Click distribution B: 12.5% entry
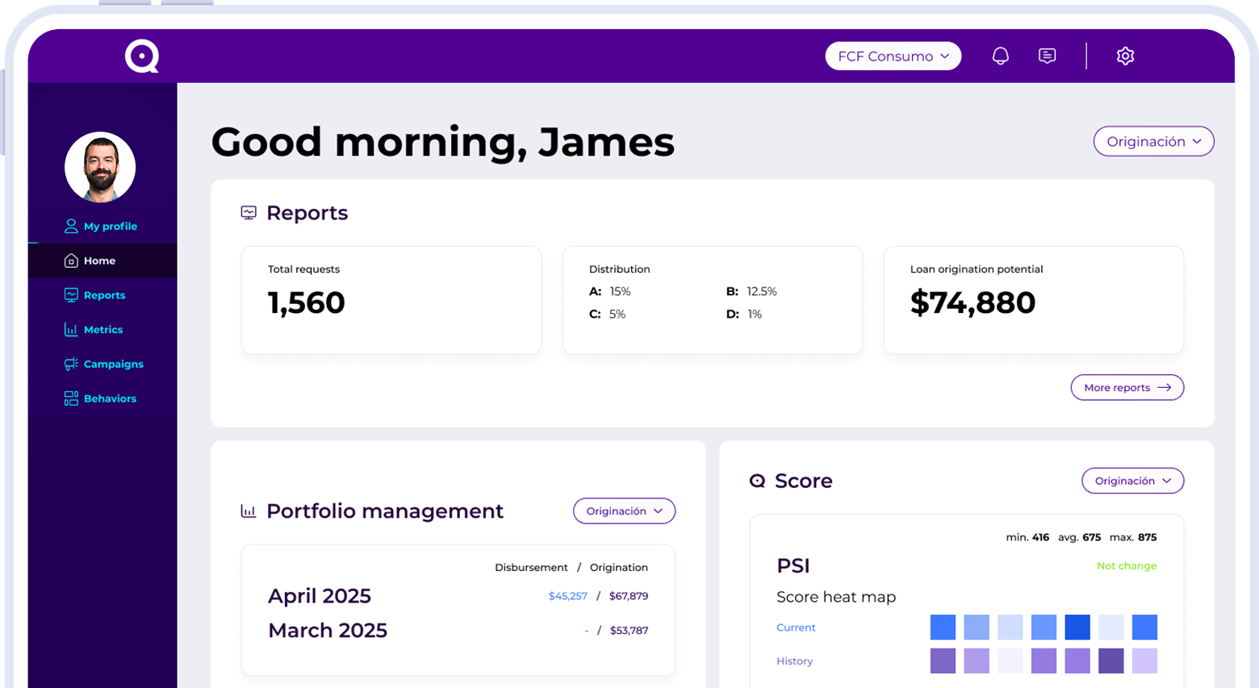1259x688 pixels. (751, 291)
